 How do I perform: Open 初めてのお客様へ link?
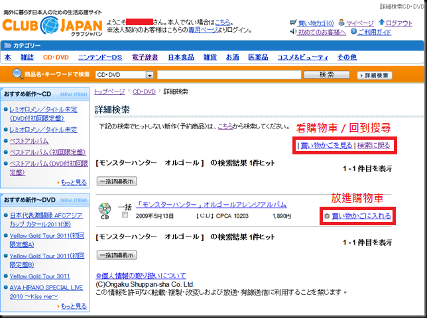[322, 32]
